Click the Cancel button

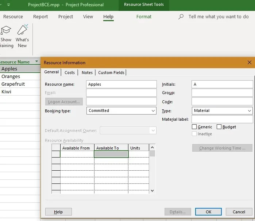tap(239, 212)
